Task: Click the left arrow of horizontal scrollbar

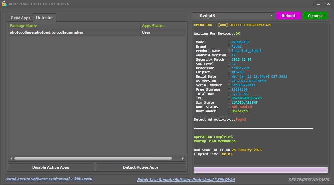Action: coord(11,159)
